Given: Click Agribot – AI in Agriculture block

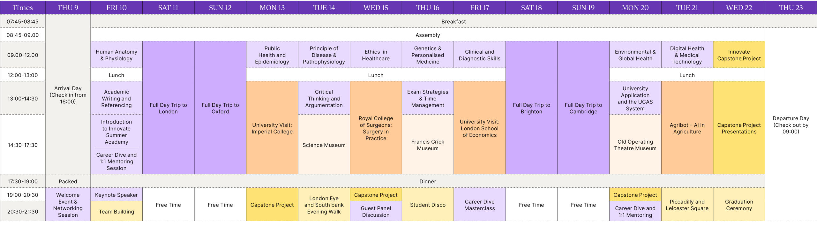Looking at the screenshot, I should point(687,128).
